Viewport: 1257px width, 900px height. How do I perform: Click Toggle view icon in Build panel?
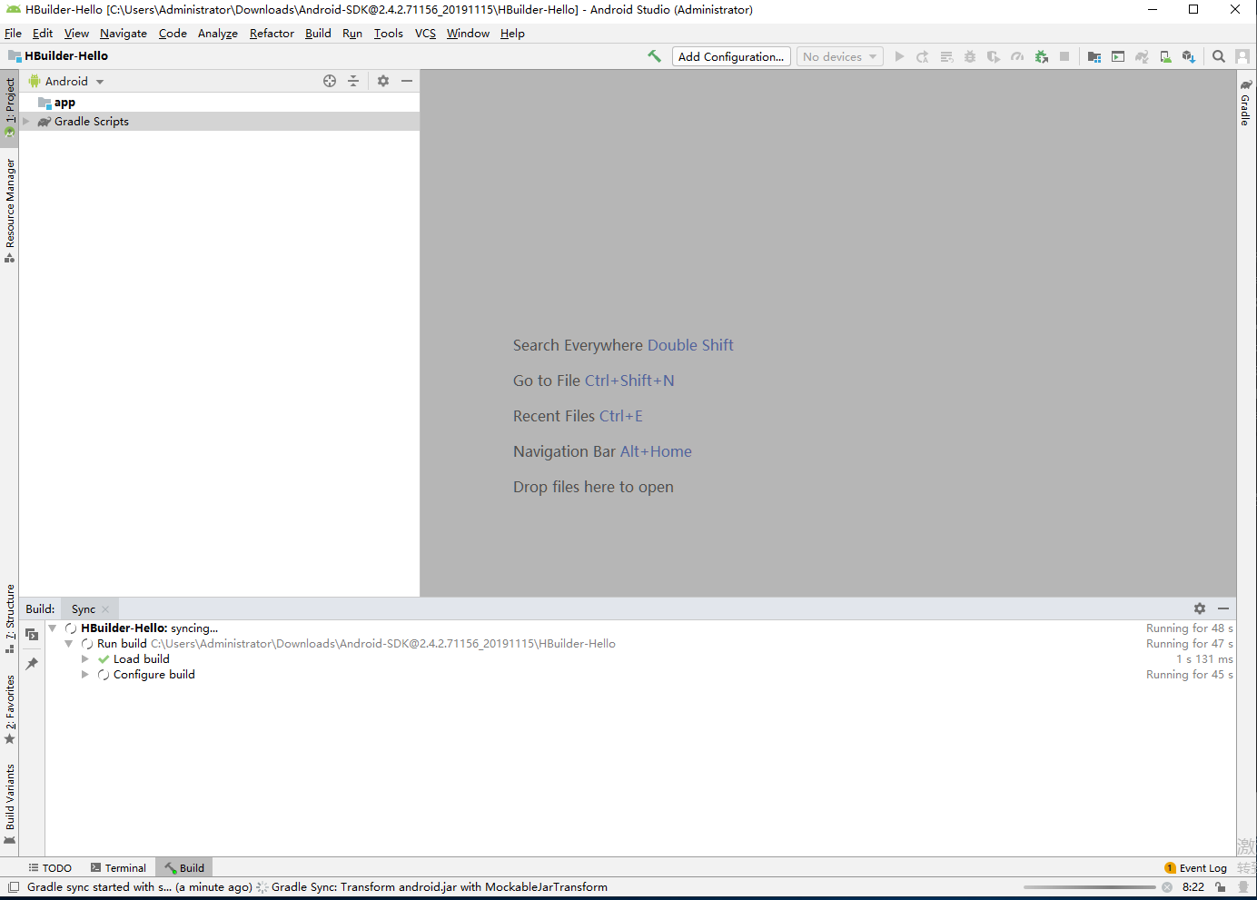pos(32,635)
